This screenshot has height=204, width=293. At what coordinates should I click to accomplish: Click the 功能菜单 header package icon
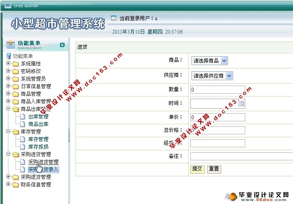[x=10, y=44]
